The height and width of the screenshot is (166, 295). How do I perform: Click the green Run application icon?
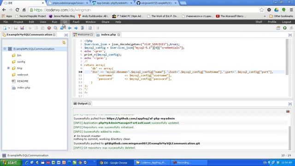285,28
